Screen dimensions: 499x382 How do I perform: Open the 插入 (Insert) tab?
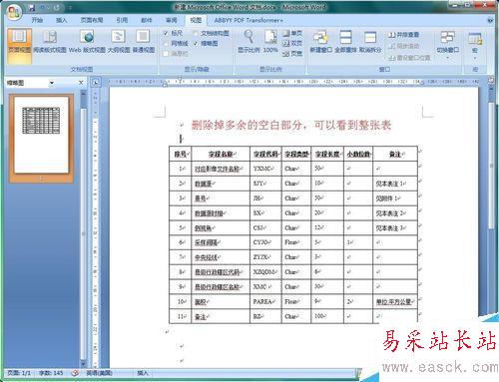pos(61,20)
